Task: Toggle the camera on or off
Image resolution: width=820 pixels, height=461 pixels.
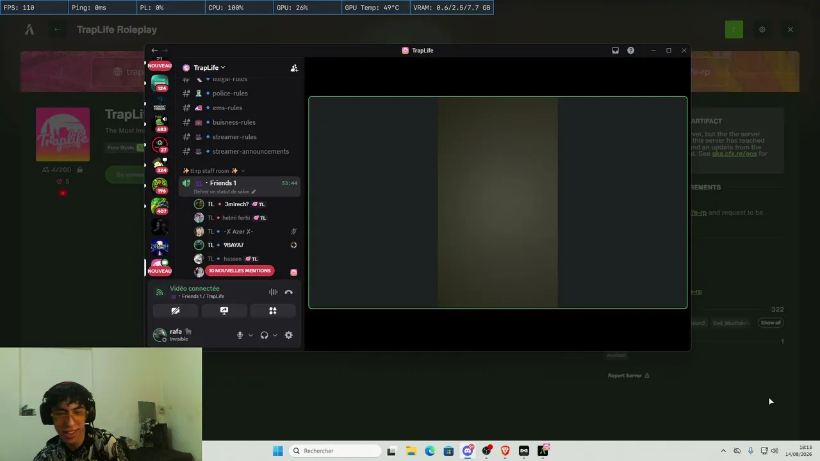Action: (176, 311)
